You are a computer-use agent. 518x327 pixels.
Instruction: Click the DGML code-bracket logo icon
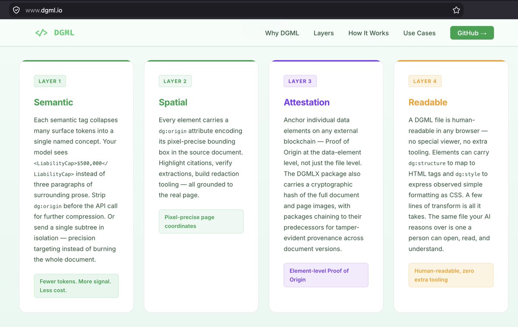tap(41, 33)
